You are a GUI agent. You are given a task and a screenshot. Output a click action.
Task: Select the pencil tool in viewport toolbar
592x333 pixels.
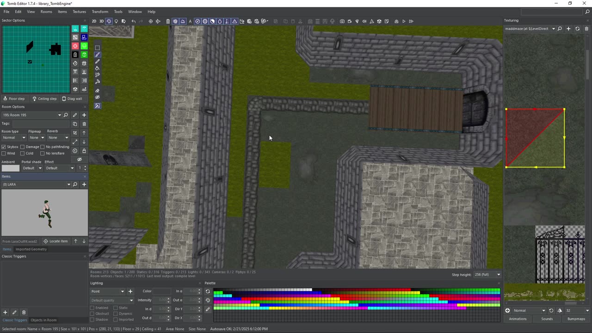(x=97, y=61)
